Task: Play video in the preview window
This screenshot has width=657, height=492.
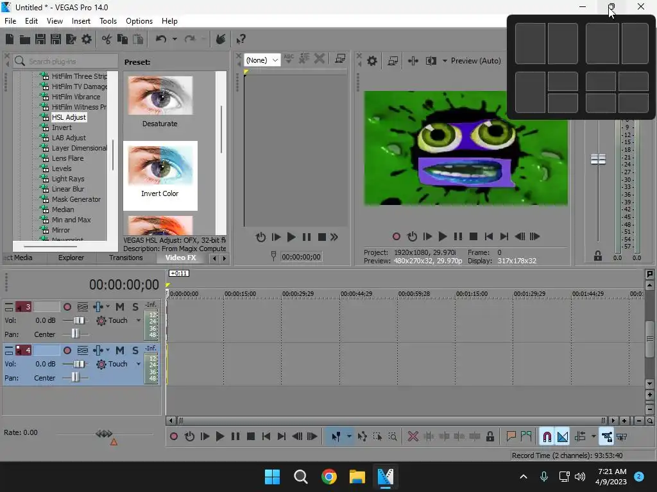Action: 442,236
